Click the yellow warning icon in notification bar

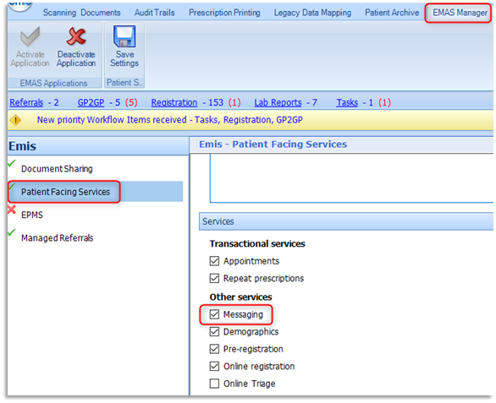pos(15,120)
